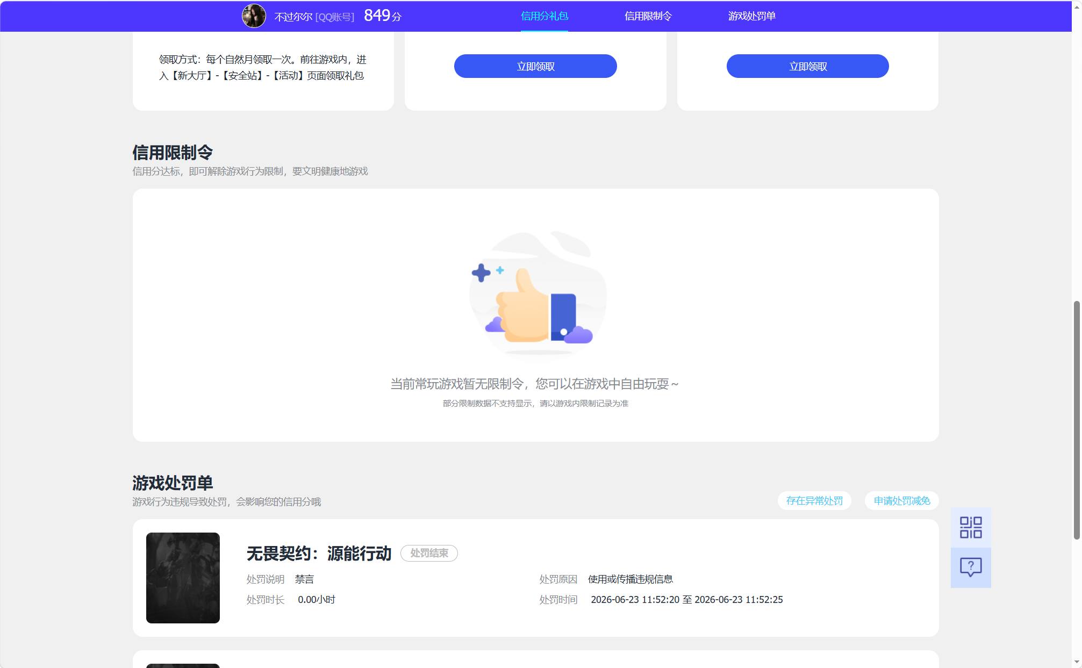
Task: Click the 0.00小时 duration value
Action: pos(317,599)
